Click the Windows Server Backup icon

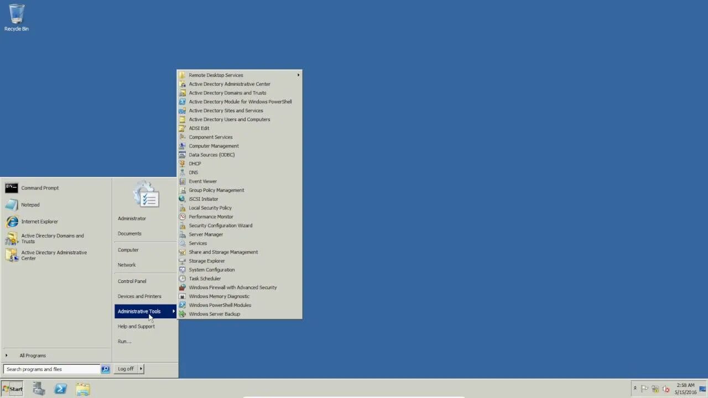(182, 314)
